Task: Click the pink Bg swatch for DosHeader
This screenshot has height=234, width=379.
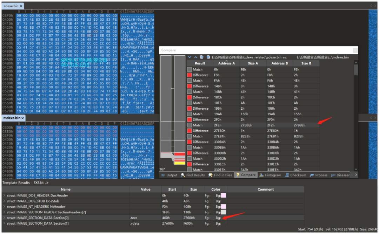Action: pos(223,195)
